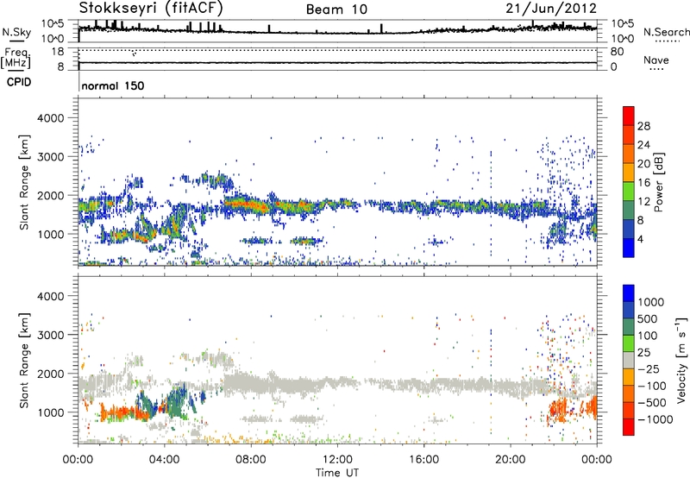The height and width of the screenshot is (478, 690).
Task: Click the date '21/Jun/2012'
Action: coord(551,9)
